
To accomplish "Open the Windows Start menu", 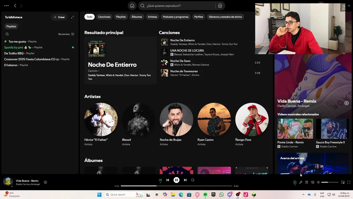I will (x=99, y=195).
